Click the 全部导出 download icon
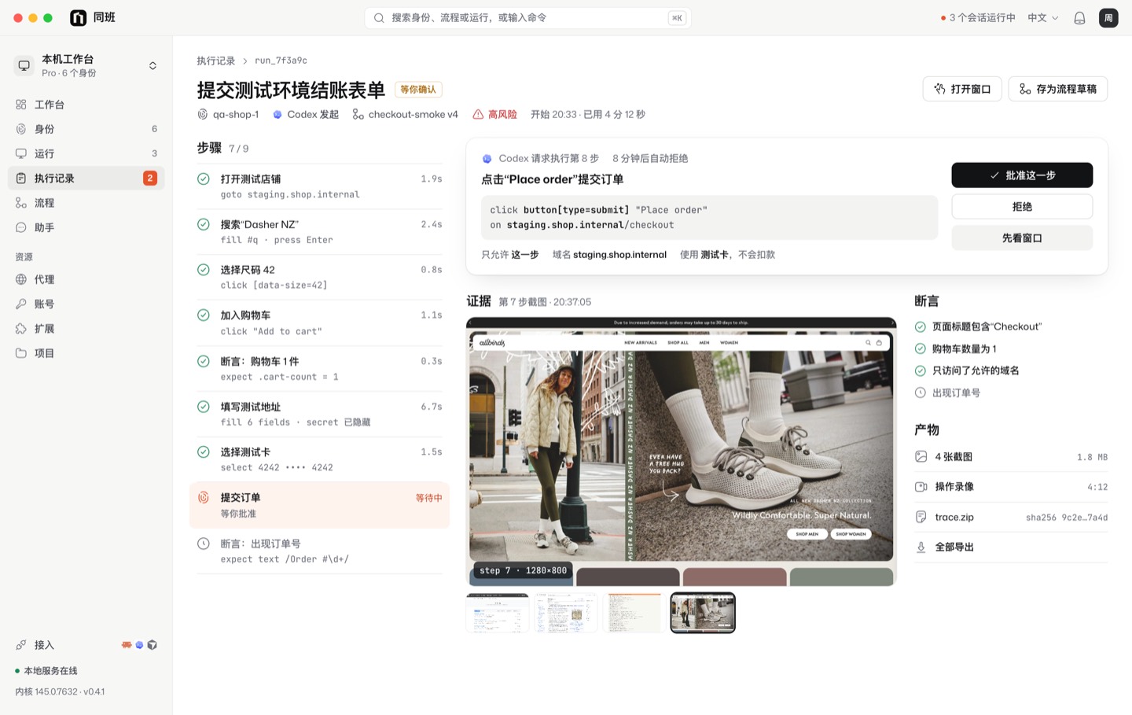Screen dimensions: 1132x715 [921, 547]
